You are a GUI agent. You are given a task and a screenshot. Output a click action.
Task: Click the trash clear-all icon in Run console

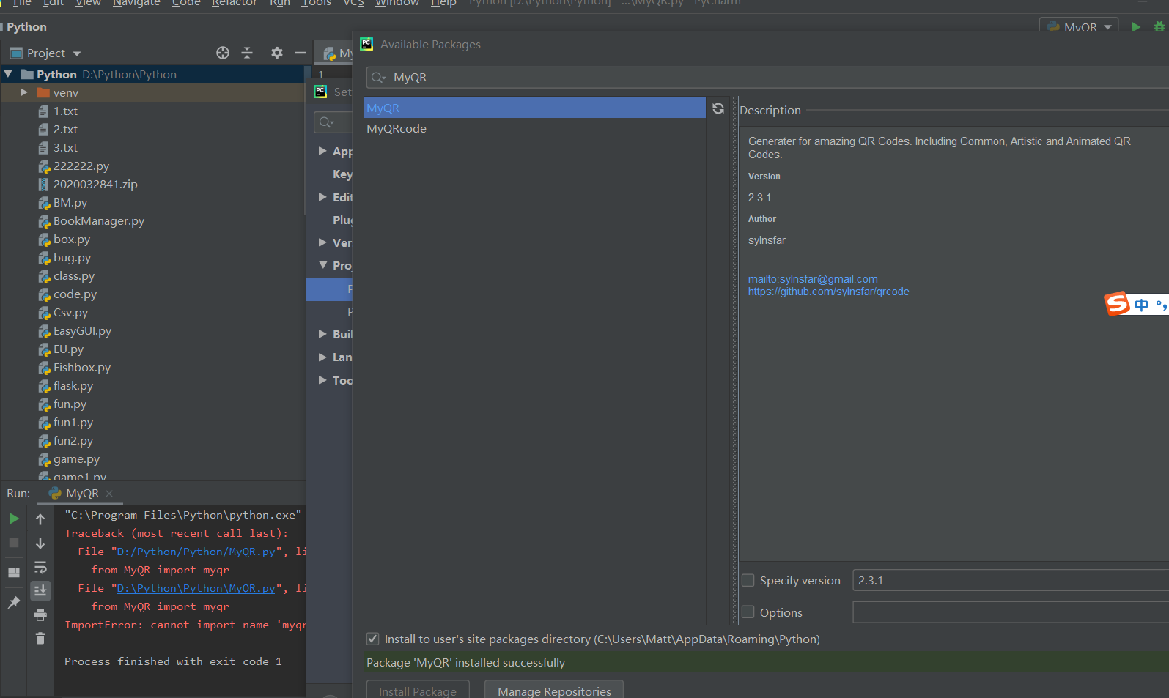[x=40, y=639]
